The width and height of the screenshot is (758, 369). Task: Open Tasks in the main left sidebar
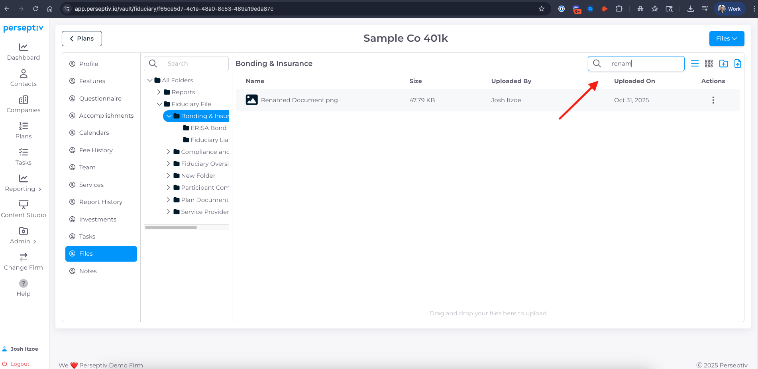coord(24,157)
